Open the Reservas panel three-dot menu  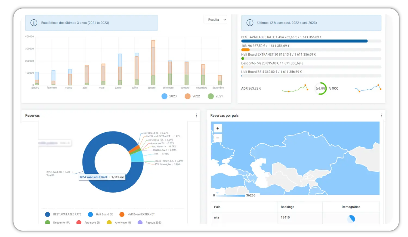pyautogui.click(x=196, y=116)
